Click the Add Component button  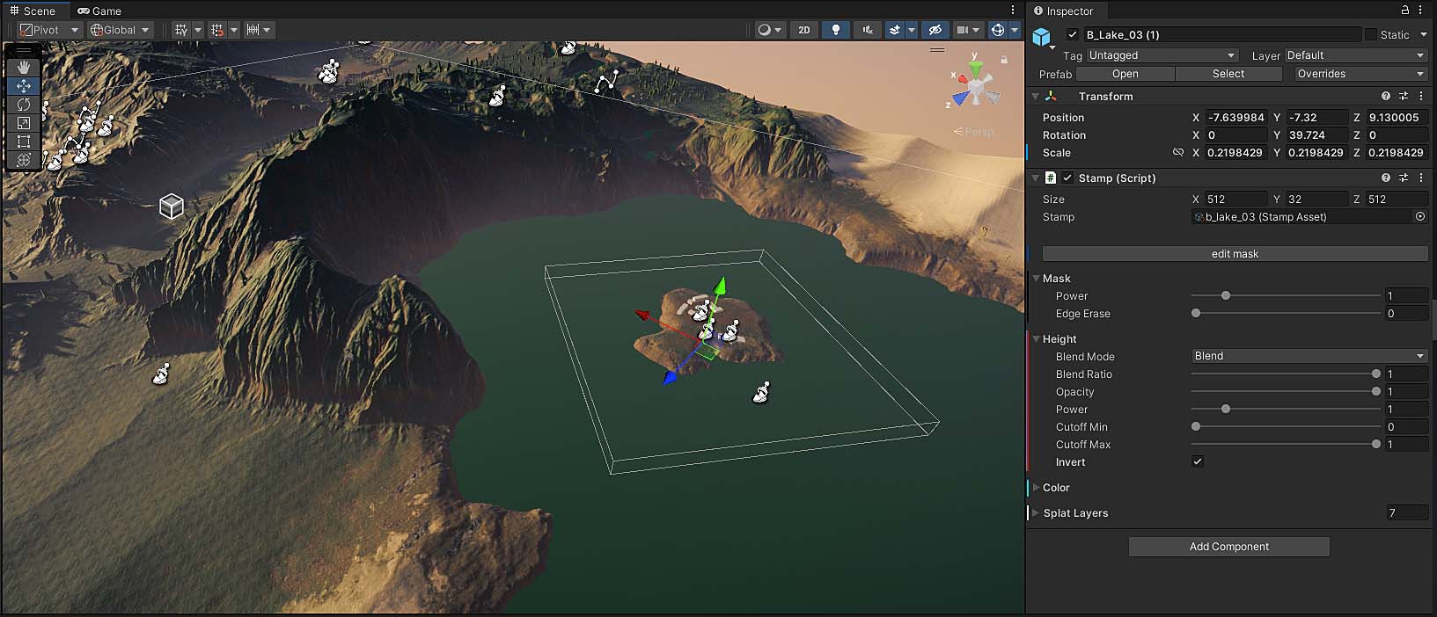(1228, 547)
